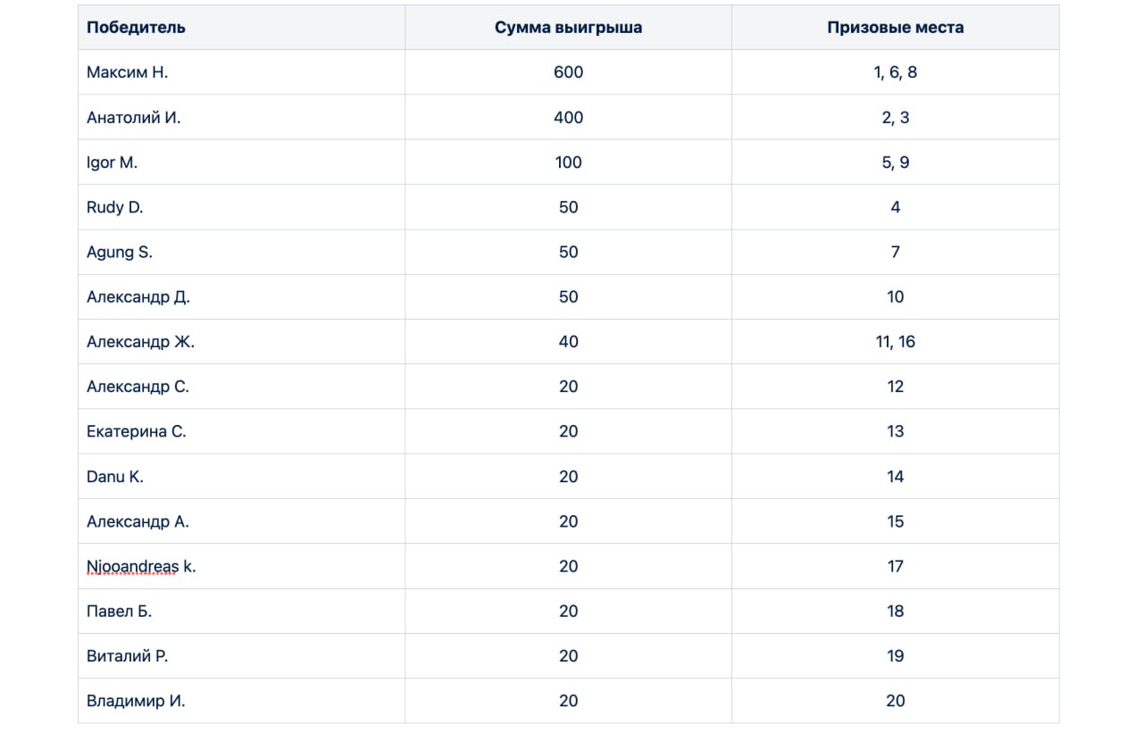Select the Анатолий И. name cell
The image size is (1143, 741).
(241, 117)
